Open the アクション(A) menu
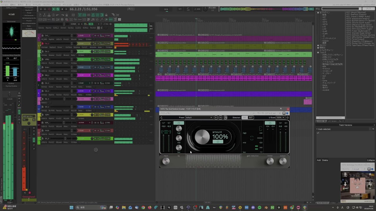 coord(67,5)
